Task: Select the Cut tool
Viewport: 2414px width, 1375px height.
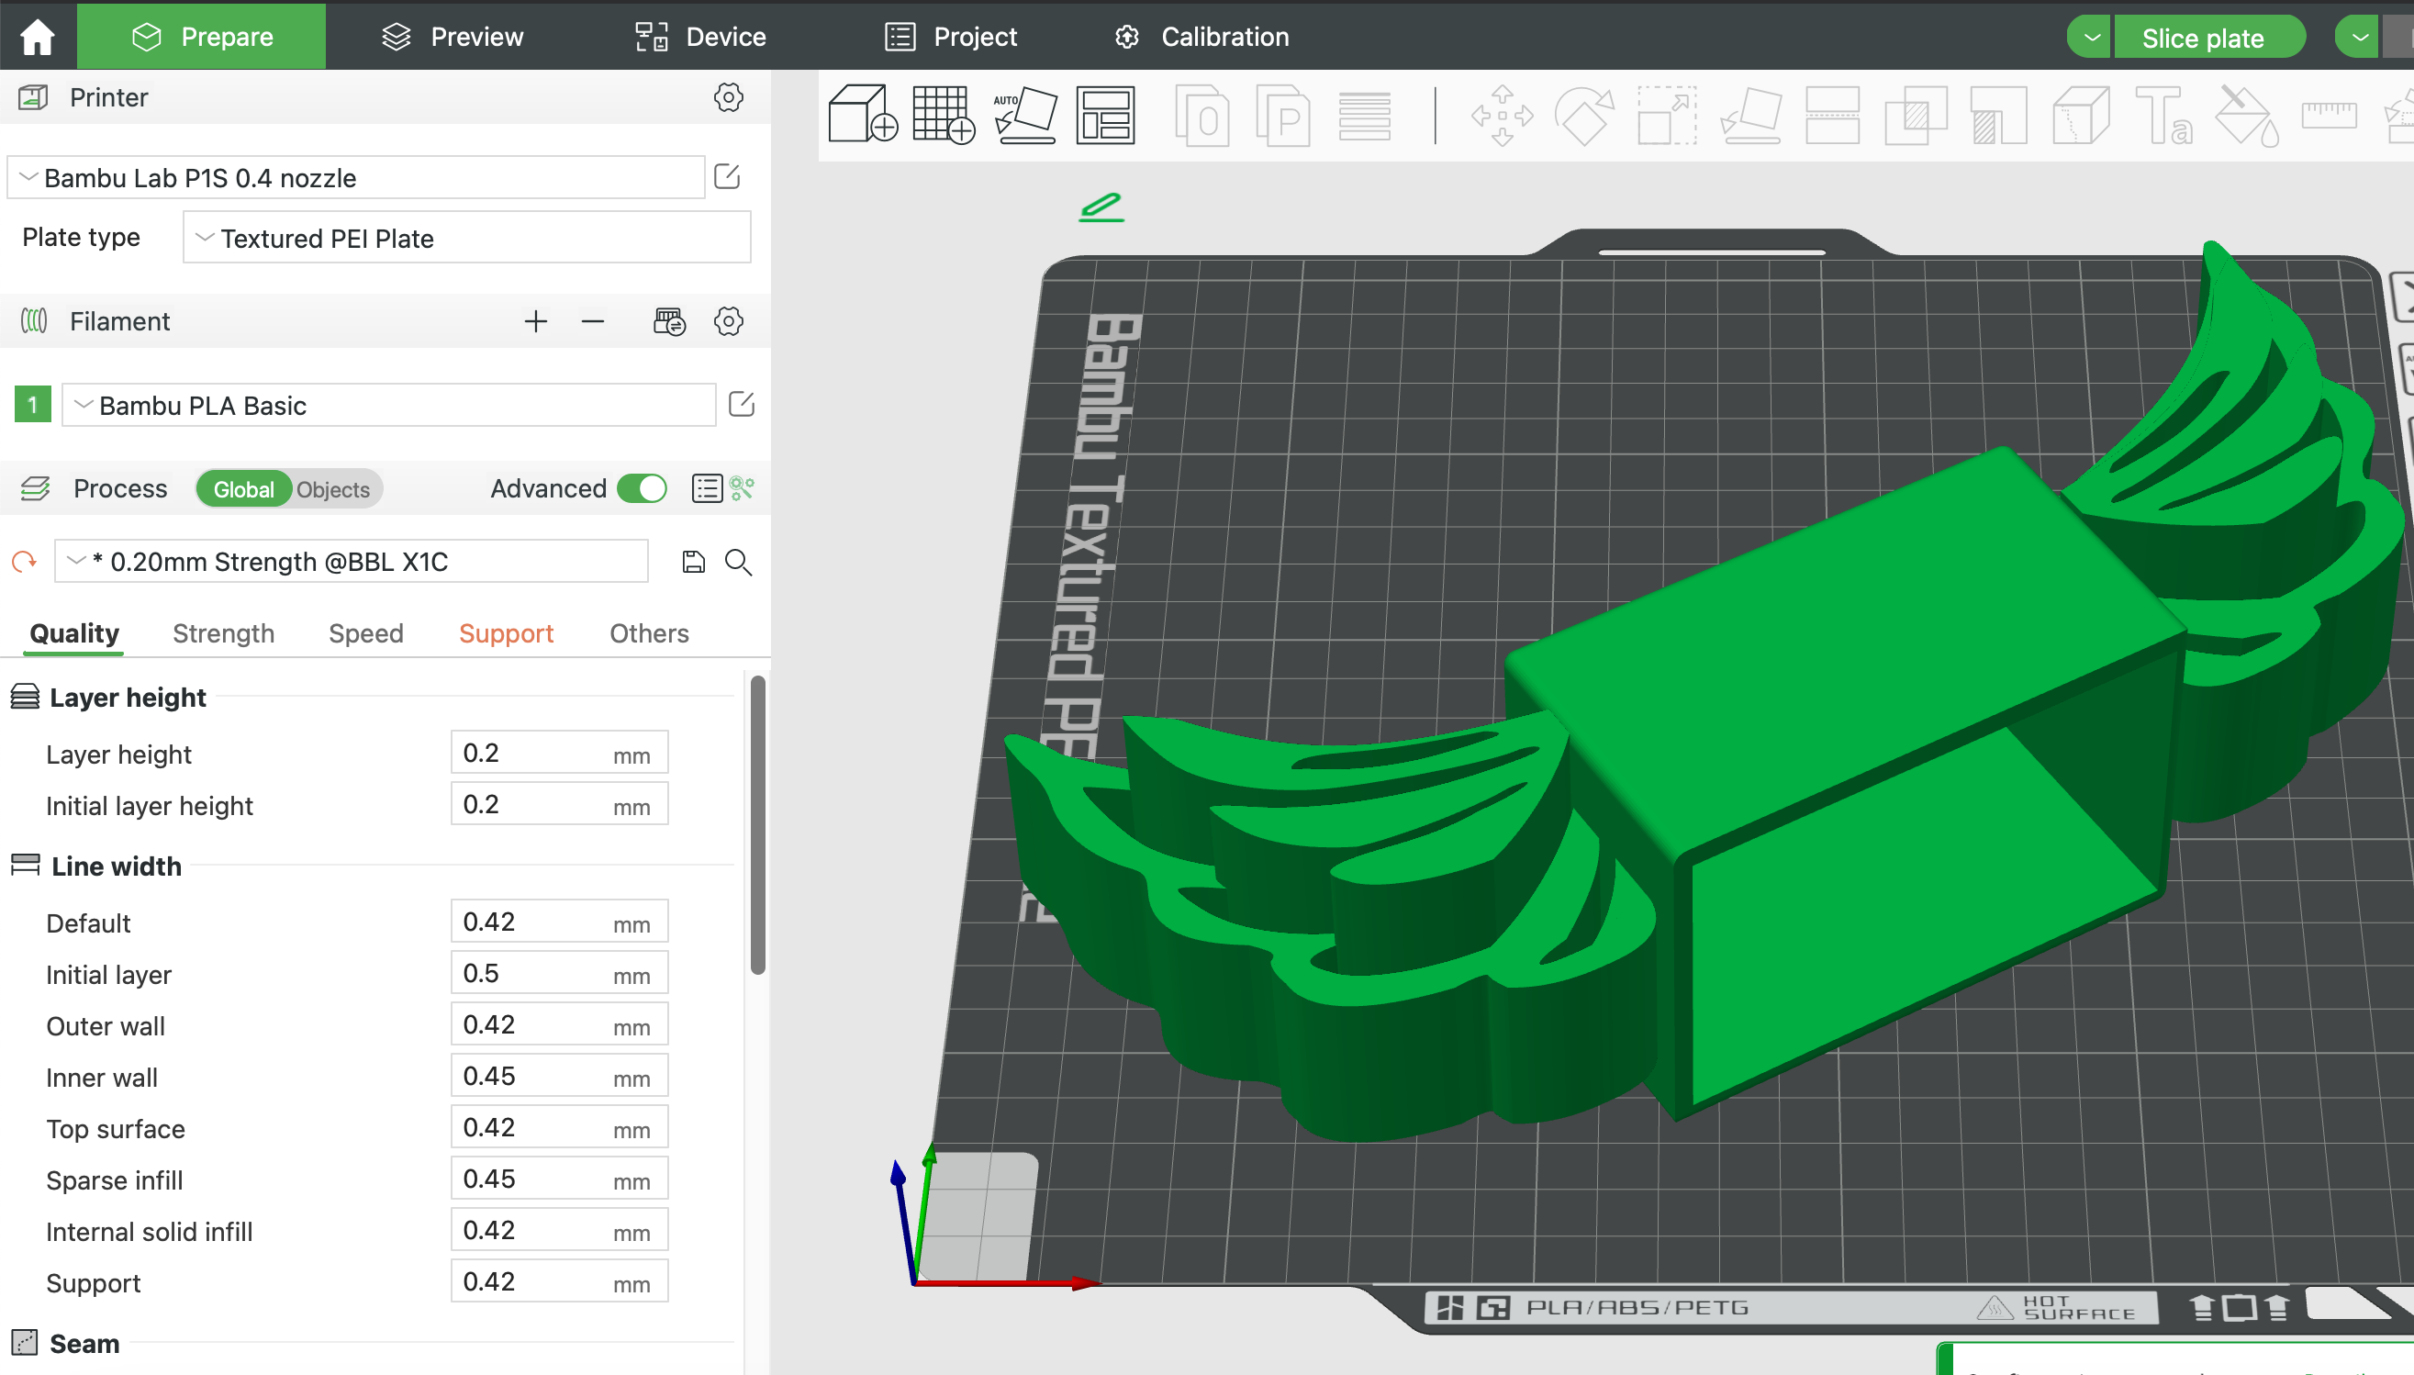Action: tap(1832, 116)
